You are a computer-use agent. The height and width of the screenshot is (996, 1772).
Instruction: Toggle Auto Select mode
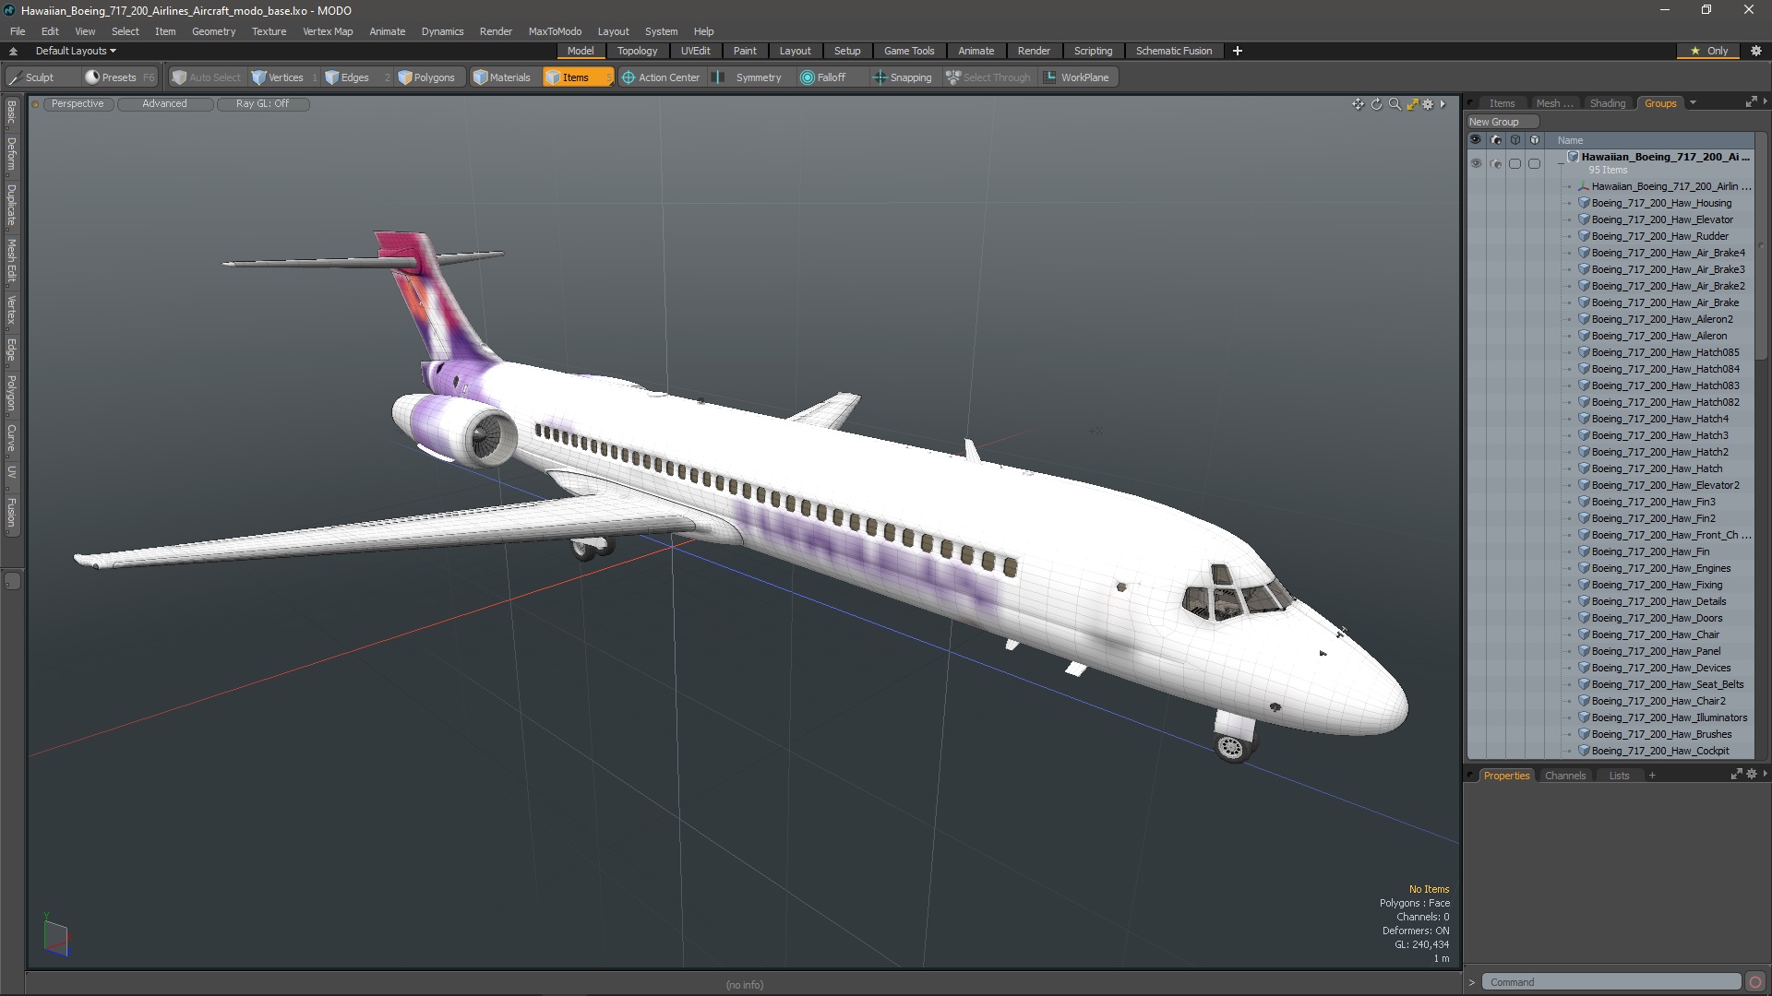tap(206, 77)
